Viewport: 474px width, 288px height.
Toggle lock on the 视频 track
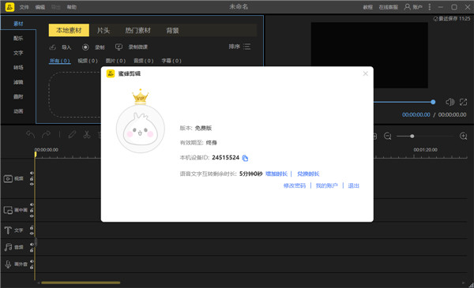pos(32,178)
